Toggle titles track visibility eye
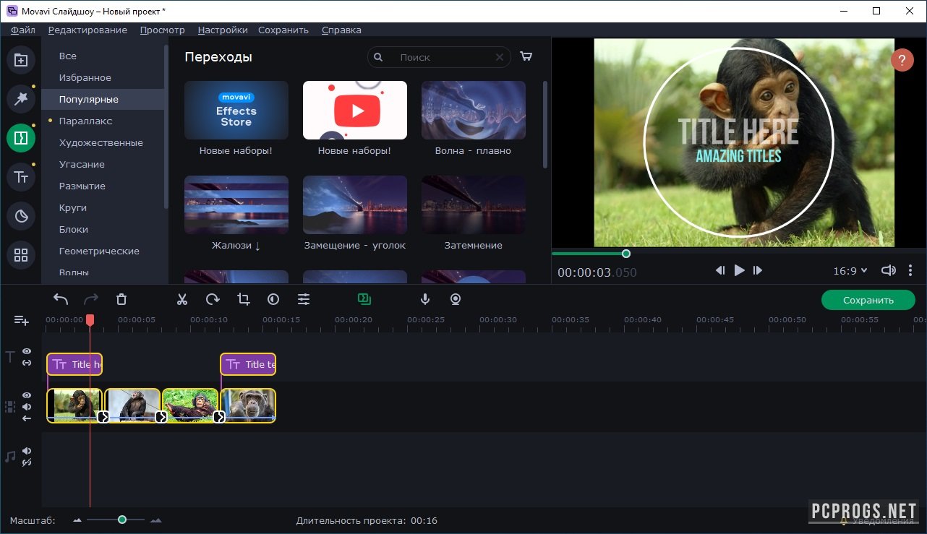The width and height of the screenshot is (927, 534). coord(27,351)
